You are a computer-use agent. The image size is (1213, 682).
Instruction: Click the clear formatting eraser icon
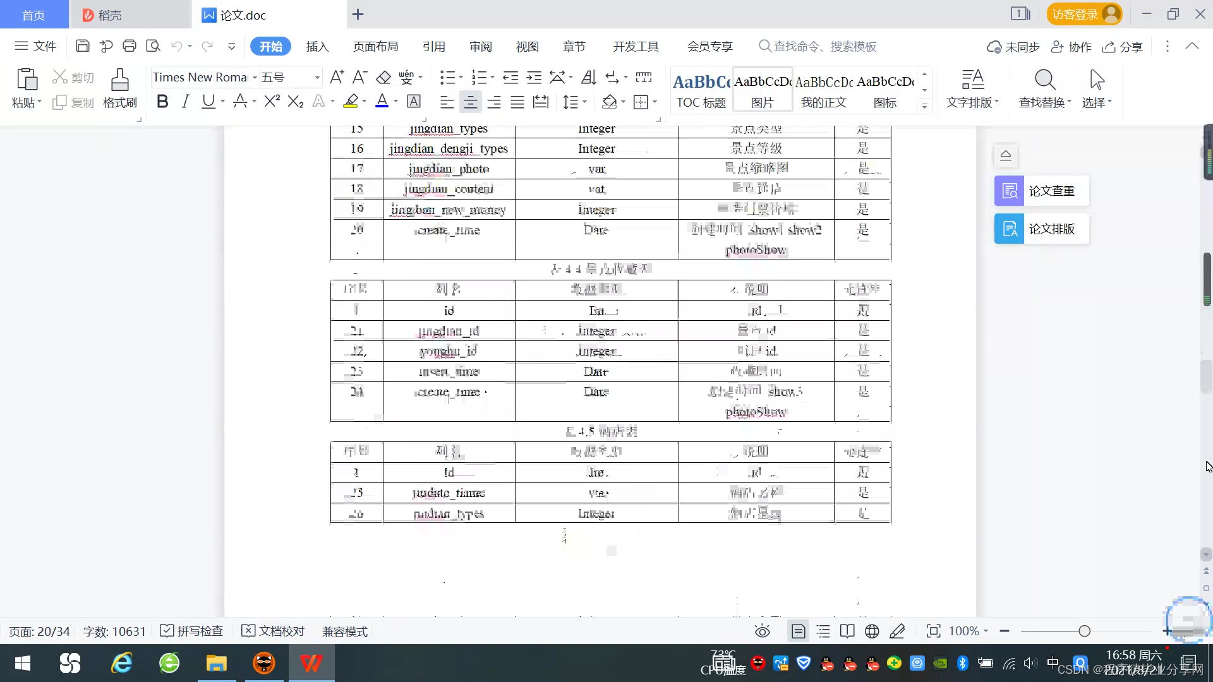coord(383,77)
